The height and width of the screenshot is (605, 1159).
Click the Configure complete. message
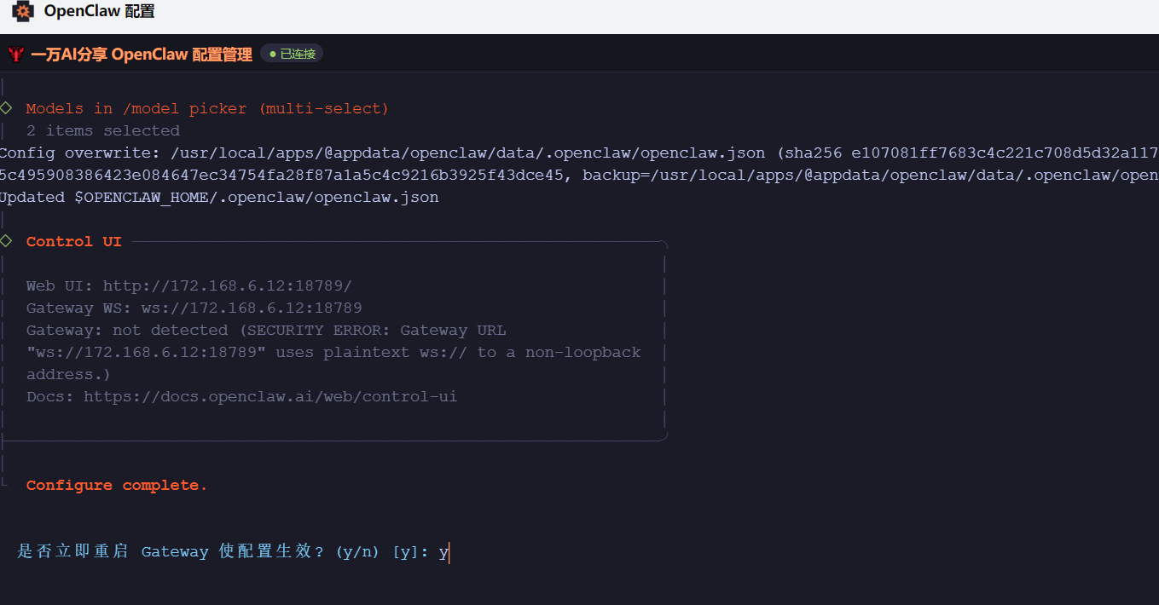coord(117,485)
